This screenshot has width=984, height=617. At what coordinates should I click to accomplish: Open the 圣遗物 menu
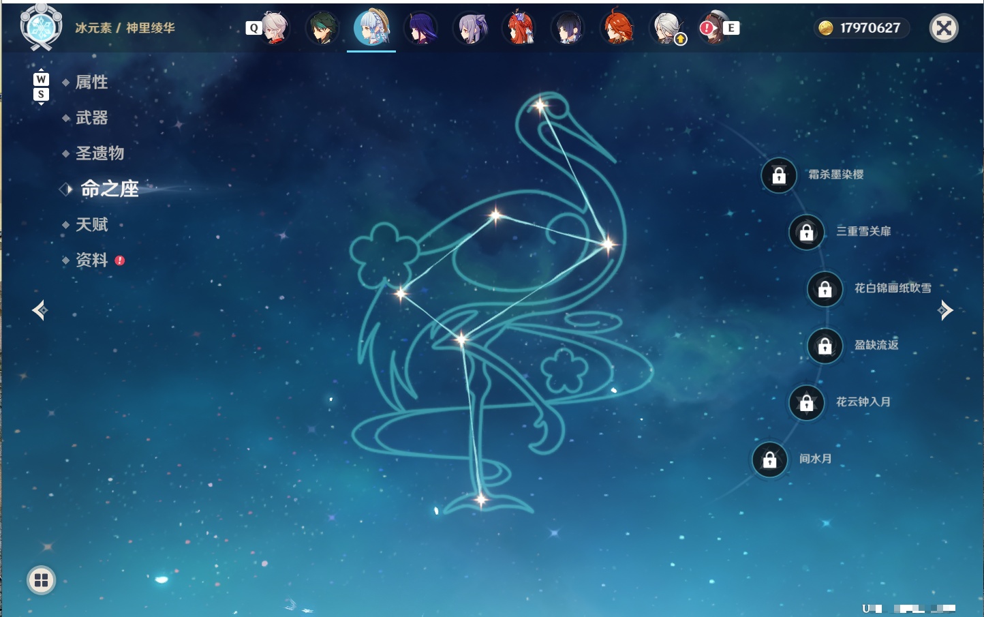point(99,153)
